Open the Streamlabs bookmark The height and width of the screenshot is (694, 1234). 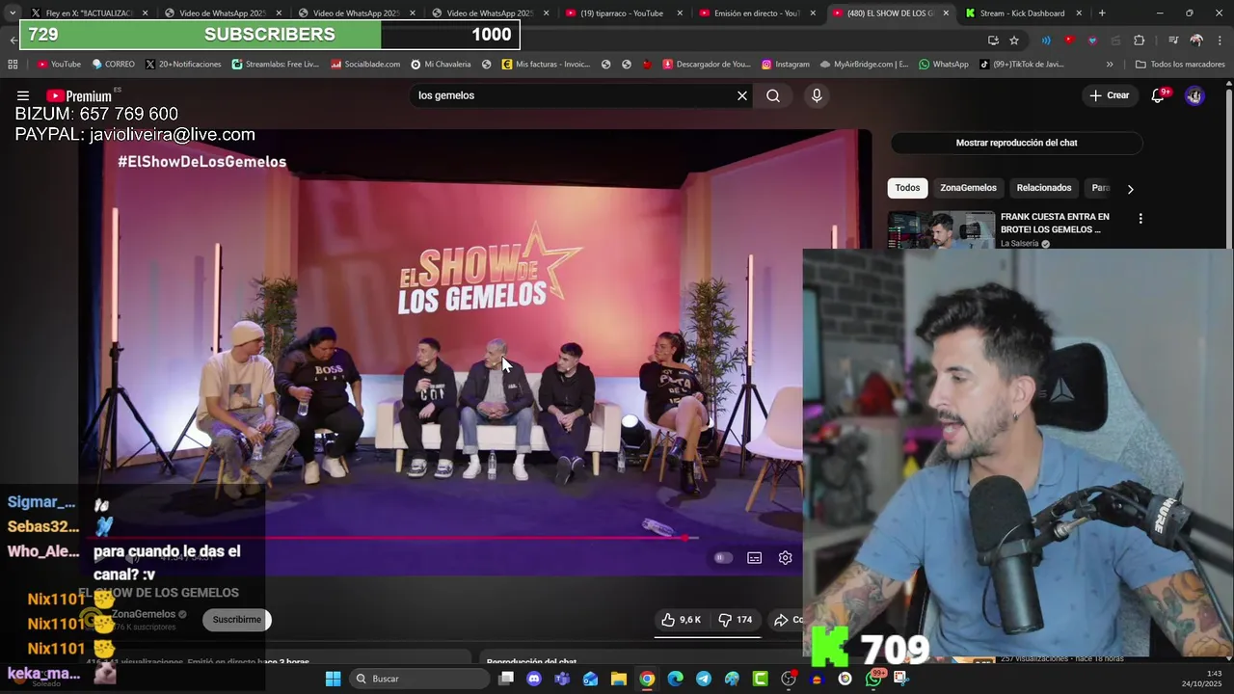pyautogui.click(x=275, y=65)
